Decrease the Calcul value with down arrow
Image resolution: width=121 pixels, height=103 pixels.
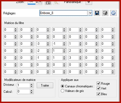[32, 93]
